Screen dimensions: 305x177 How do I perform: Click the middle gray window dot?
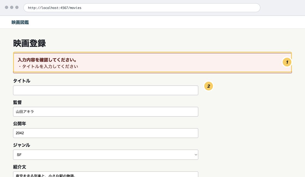(x=12, y=7)
